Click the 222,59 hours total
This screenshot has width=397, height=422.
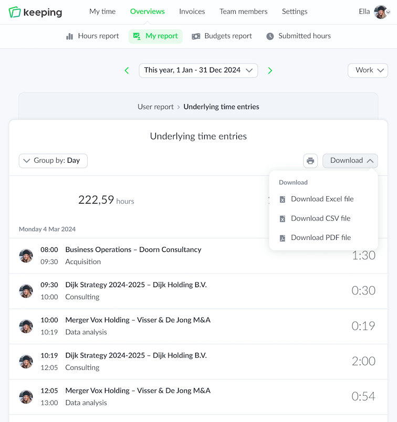click(106, 200)
